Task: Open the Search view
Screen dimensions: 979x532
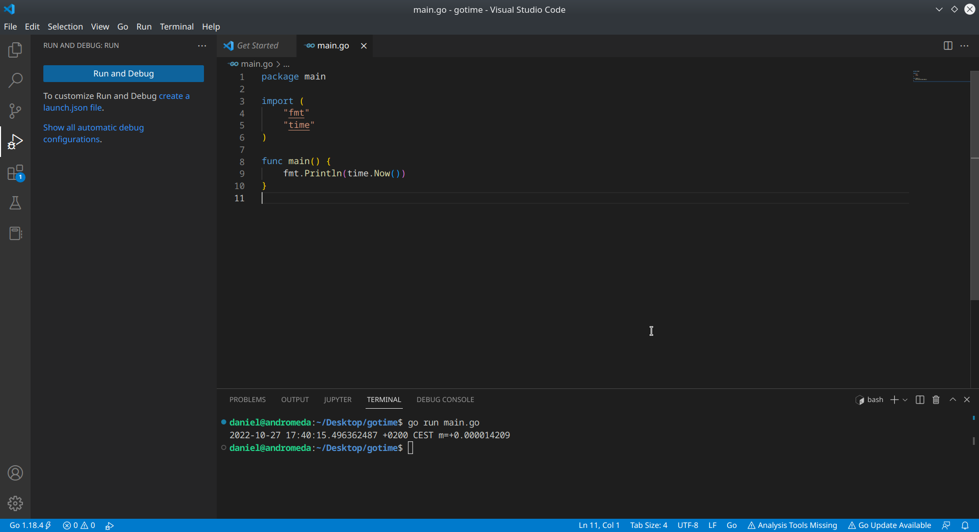Action: tap(15, 80)
